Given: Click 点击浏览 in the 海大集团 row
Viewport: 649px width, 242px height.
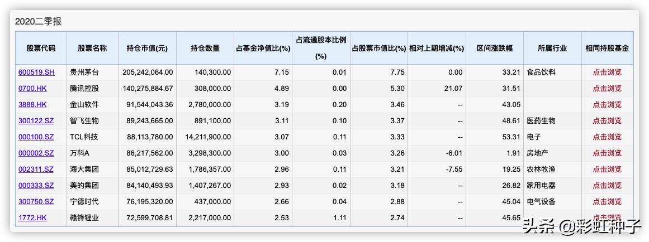Looking at the screenshot, I should pos(607,169).
